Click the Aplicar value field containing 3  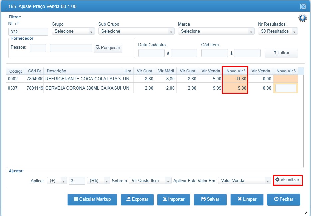pyautogui.click(x=77, y=181)
